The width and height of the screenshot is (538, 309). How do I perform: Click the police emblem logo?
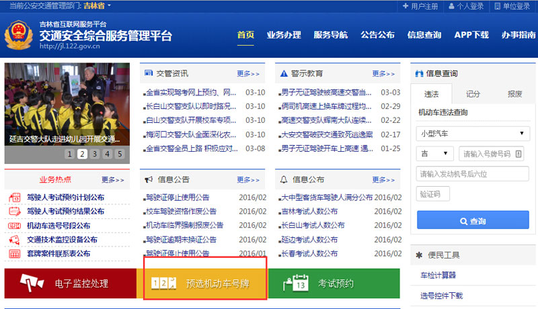19,36
